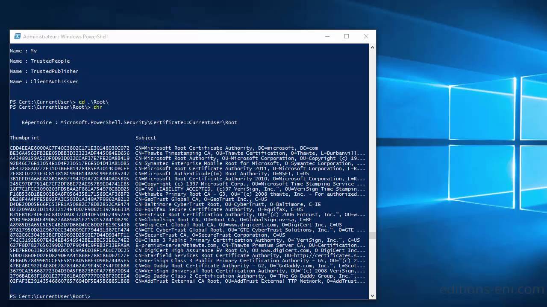Click 'CN=Microsoft Authenticode(tm) Root Authority' subject
The height and width of the screenshot is (307, 547).
[x=222, y=174]
